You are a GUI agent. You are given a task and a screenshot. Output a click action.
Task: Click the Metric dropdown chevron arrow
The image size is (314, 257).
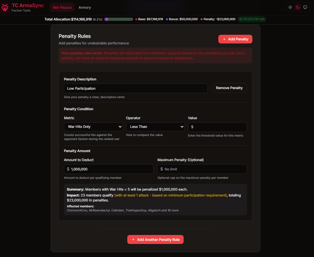[120, 127]
